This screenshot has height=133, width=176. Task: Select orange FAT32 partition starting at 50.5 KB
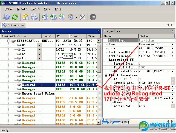[48, 102]
